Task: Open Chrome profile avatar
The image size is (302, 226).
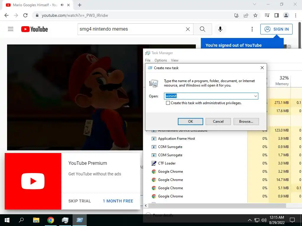Action: (x=286, y=15)
